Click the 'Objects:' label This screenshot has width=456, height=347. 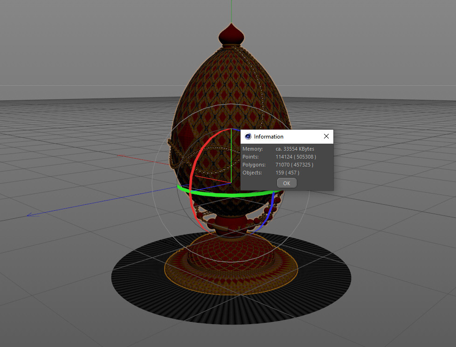coord(252,173)
